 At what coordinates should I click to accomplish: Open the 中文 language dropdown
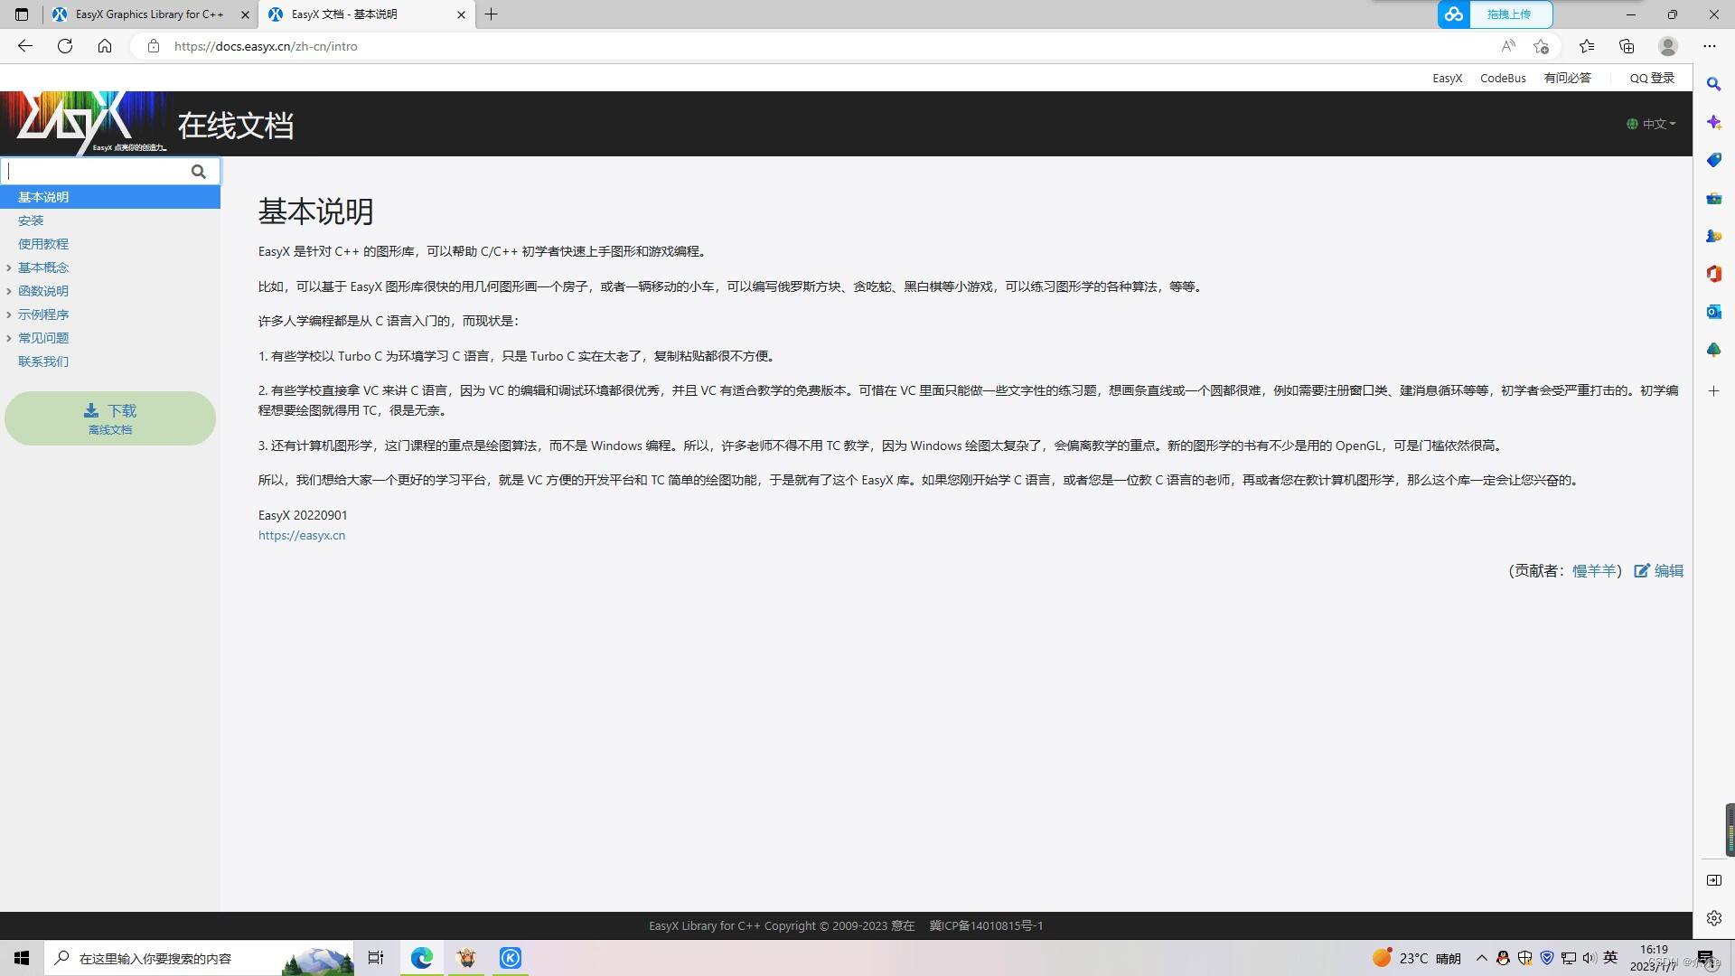tap(1652, 124)
